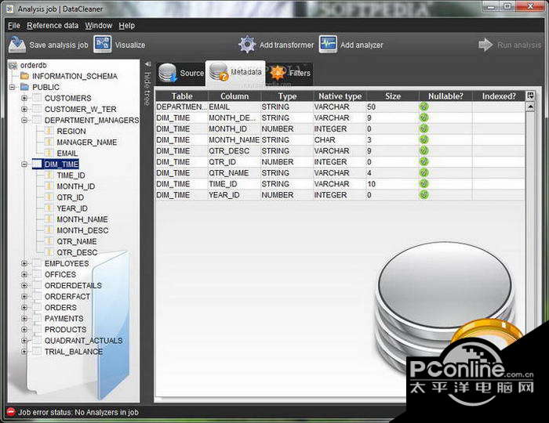Sort by the Table column header
The width and height of the screenshot is (549, 423).
tap(182, 96)
